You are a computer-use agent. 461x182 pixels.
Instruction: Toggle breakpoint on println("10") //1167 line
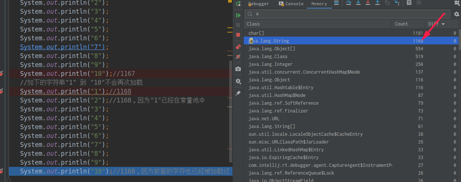click(2, 74)
